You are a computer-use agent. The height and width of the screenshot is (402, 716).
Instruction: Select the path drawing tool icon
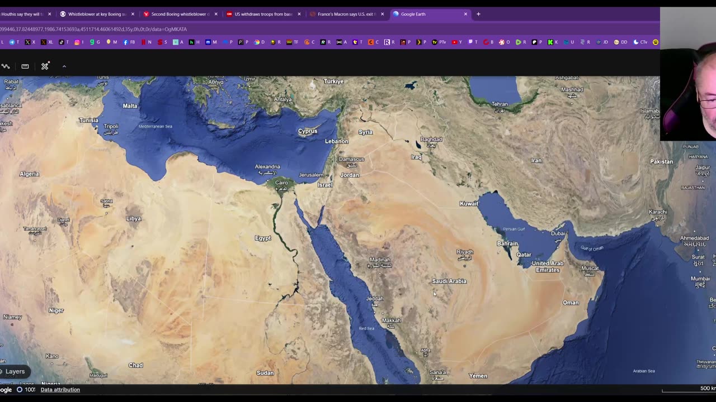click(6, 66)
